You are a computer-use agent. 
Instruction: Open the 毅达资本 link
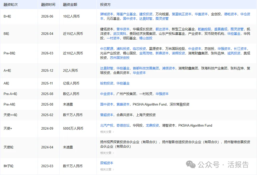tap(162, 29)
